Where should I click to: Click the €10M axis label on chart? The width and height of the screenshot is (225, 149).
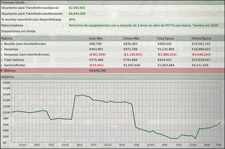click(7, 113)
